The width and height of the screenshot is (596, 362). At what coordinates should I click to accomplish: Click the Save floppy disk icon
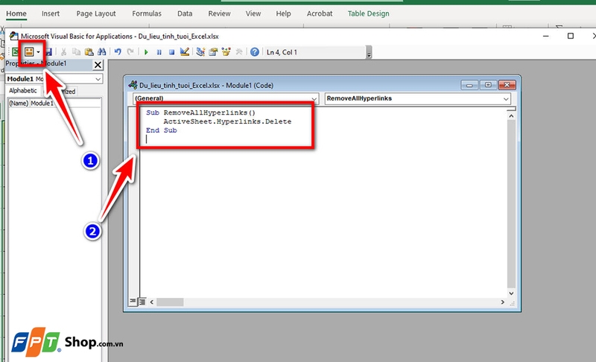pyautogui.click(x=49, y=52)
